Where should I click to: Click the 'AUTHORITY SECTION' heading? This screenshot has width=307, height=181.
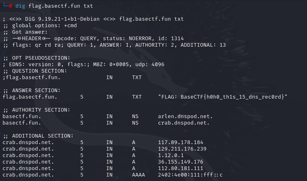[x=38, y=110]
